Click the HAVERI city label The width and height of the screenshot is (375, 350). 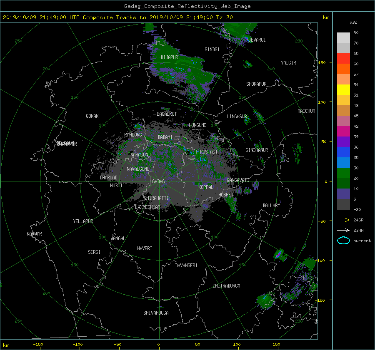(145, 248)
